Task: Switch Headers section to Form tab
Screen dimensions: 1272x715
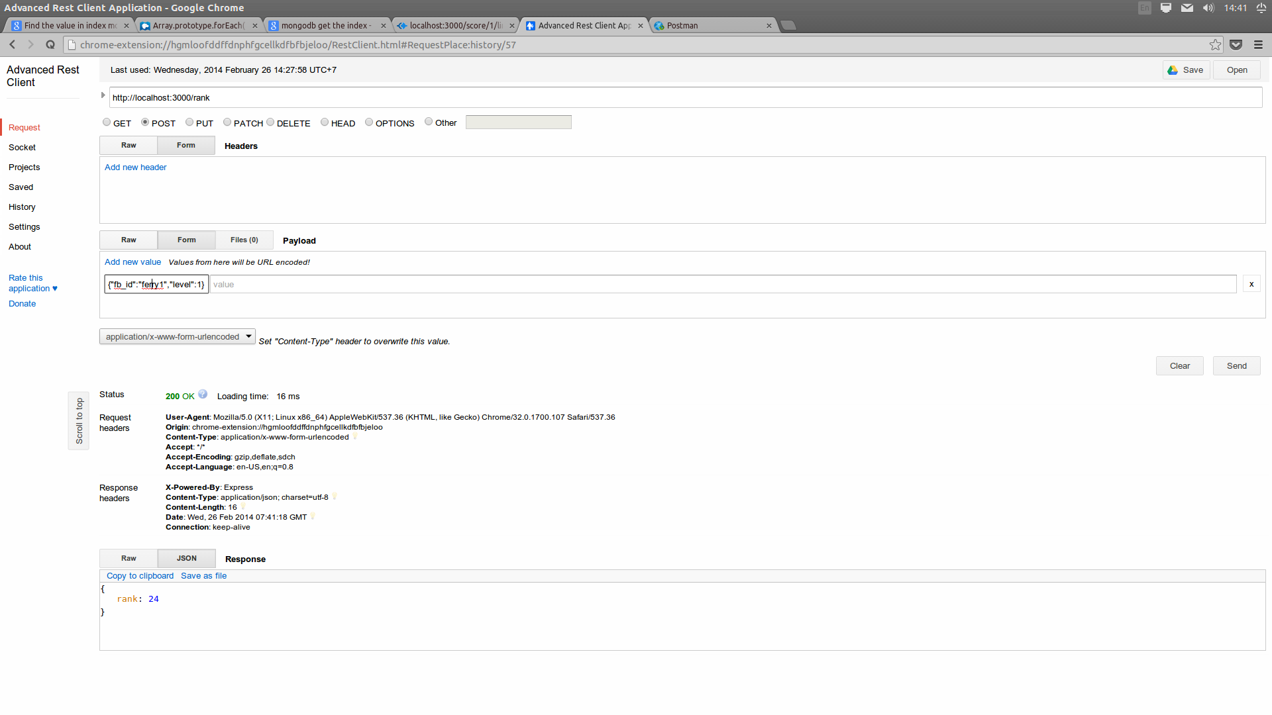Action: (x=186, y=146)
